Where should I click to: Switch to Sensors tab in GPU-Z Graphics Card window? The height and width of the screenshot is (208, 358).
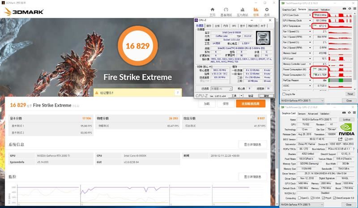click(301, 114)
